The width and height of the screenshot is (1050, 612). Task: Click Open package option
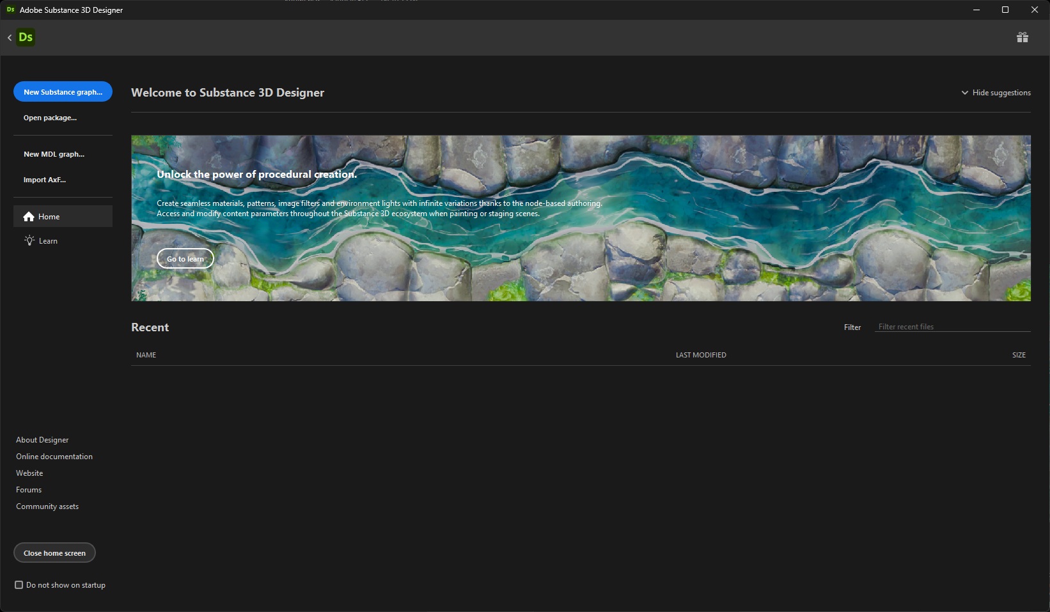point(50,118)
